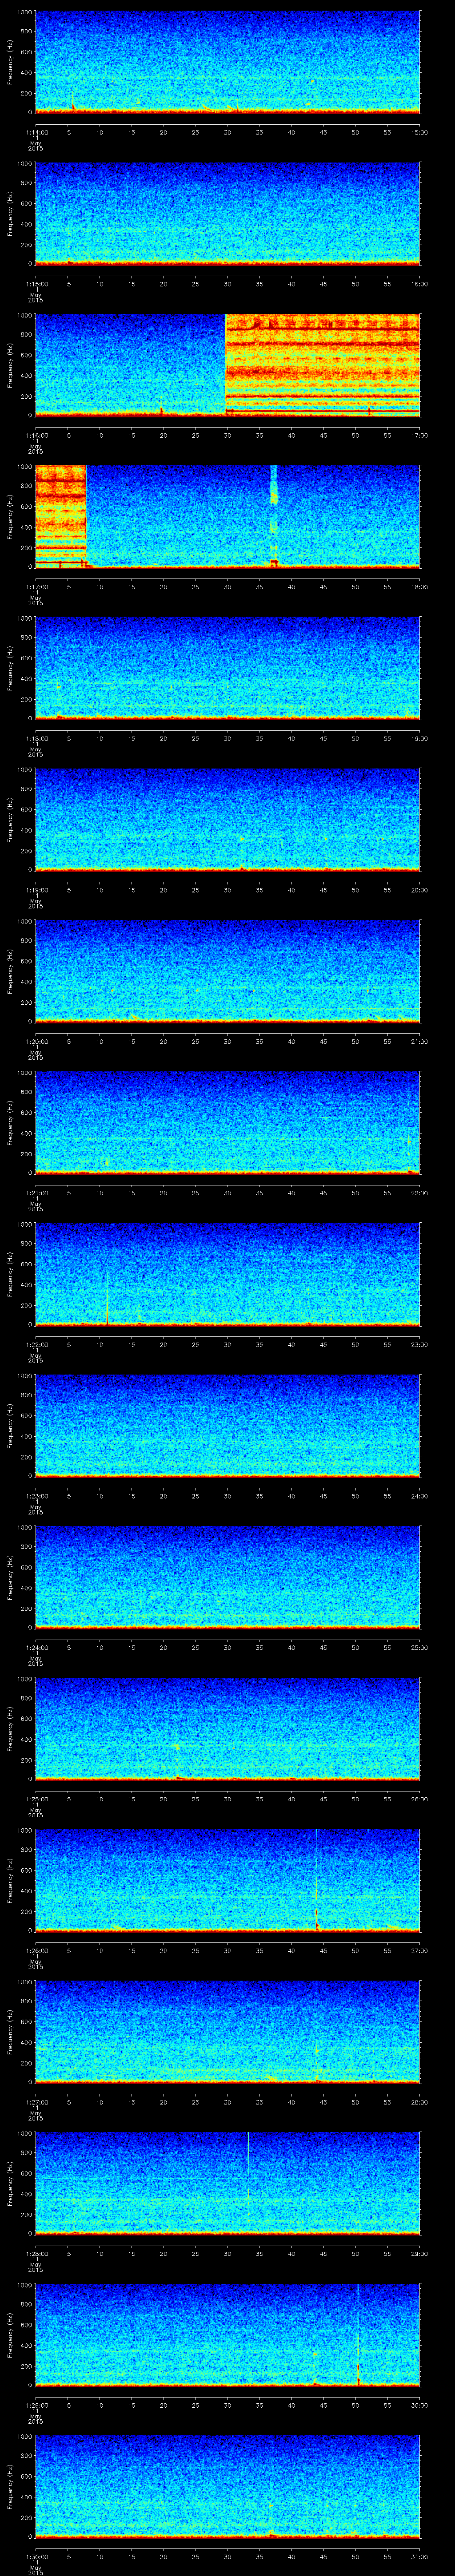455x2576 pixels.
Task: Select the 1:21:00 spectrogram plot
Action: coord(228,1123)
